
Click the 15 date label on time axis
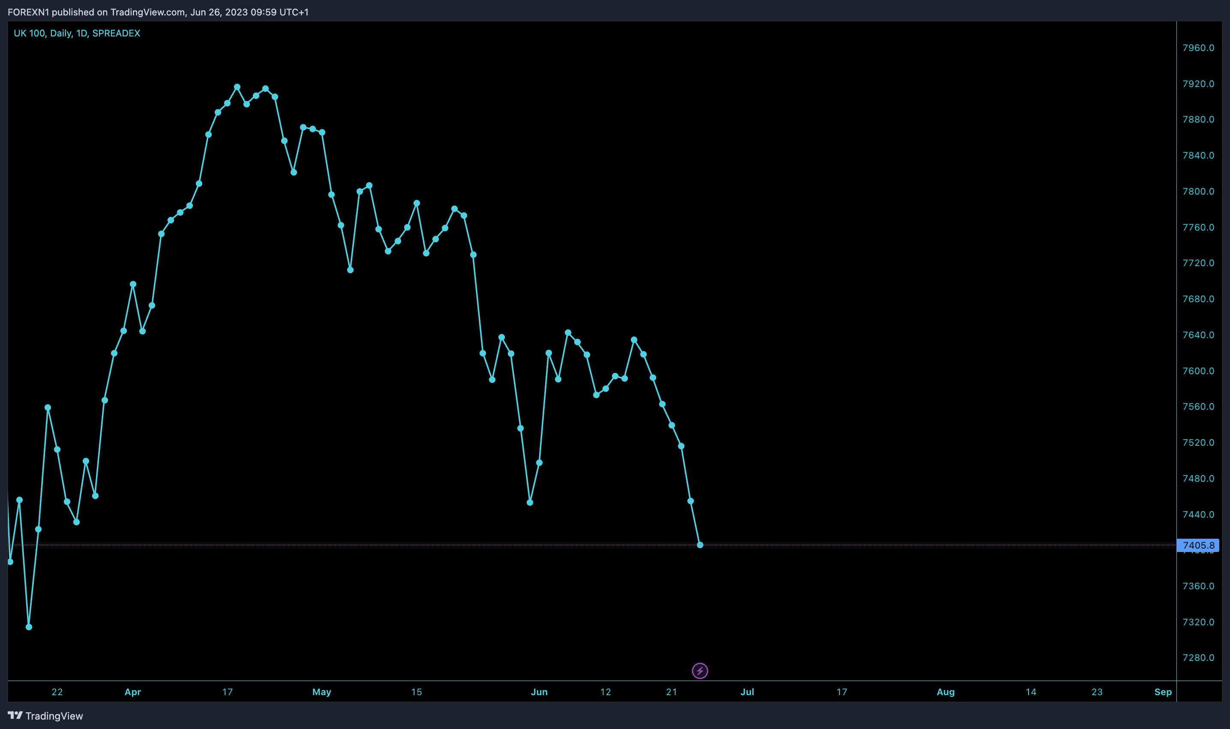point(417,692)
